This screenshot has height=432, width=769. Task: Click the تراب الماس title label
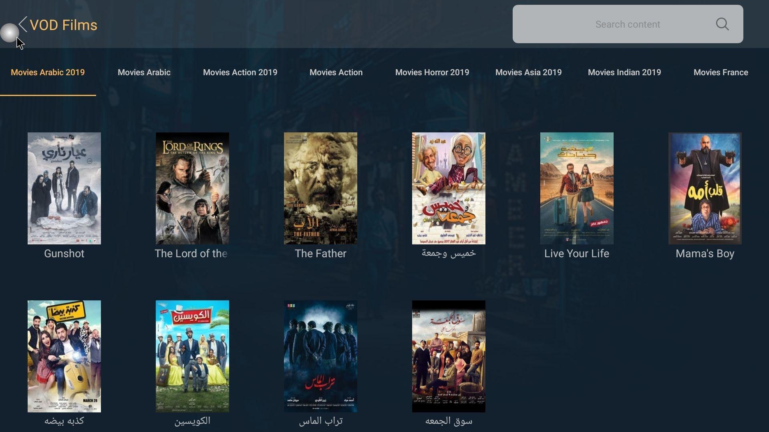[320, 421]
